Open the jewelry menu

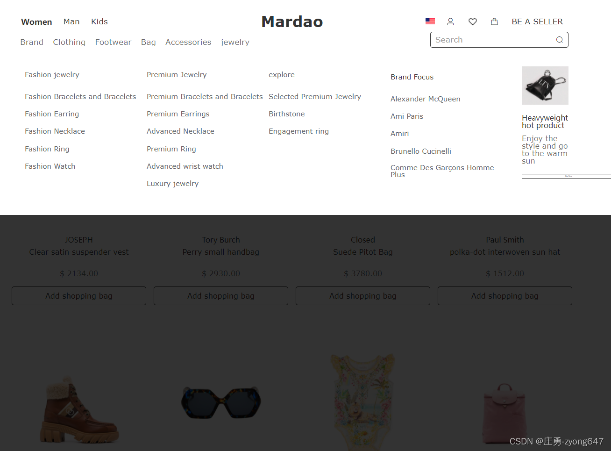tap(235, 42)
